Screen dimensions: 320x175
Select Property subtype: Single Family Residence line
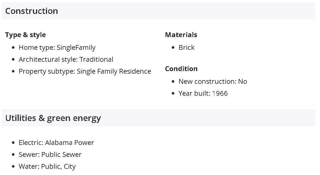coord(85,71)
